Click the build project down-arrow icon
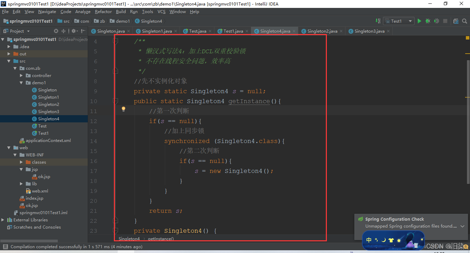The height and width of the screenshot is (253, 470). [378, 21]
